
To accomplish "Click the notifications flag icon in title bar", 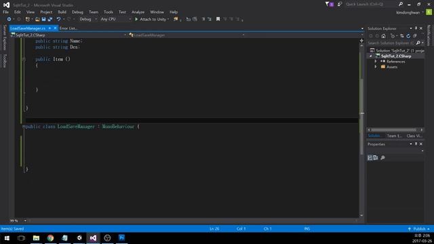I will click(x=329, y=4).
